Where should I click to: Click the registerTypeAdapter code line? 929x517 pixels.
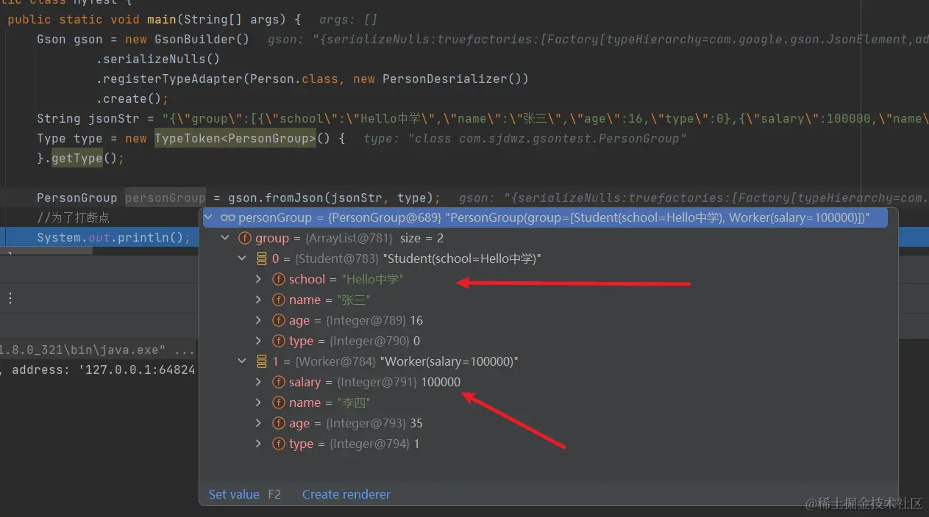pos(312,79)
